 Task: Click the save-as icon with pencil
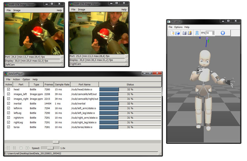[190, 33]
